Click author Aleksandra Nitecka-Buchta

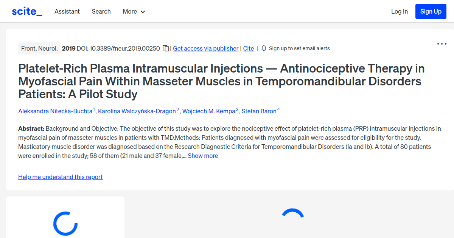(54, 111)
